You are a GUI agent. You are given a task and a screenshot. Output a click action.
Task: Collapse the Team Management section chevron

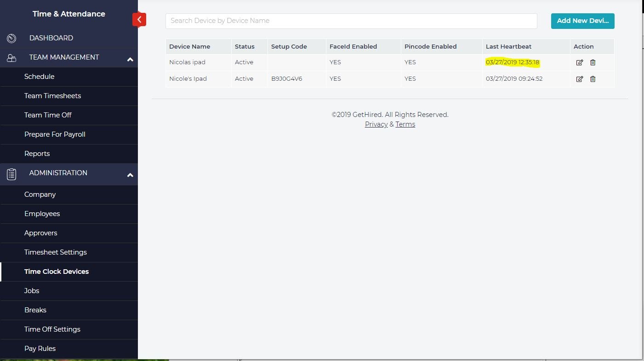click(x=130, y=60)
